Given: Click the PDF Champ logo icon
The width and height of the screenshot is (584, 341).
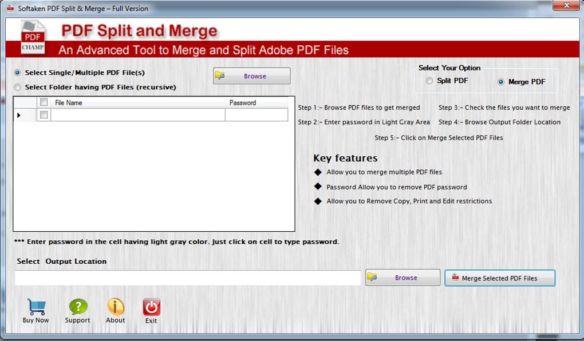Looking at the screenshot, I should coord(32,35).
